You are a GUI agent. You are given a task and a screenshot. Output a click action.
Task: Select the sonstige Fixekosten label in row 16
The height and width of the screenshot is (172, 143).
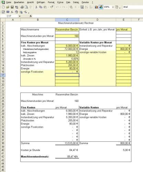pos(32,72)
